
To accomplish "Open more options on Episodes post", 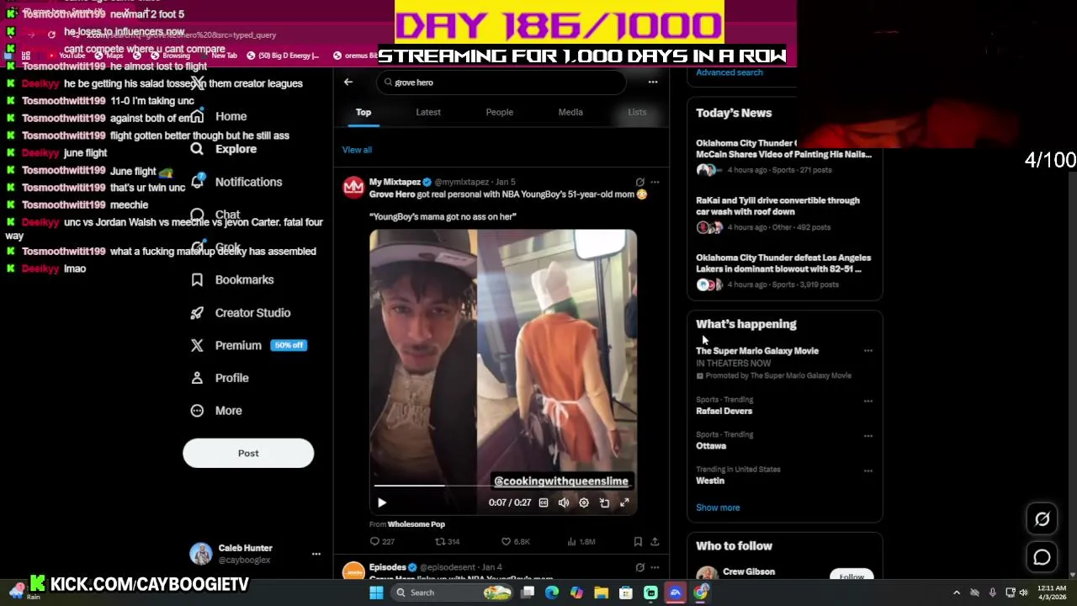I will click(x=655, y=567).
